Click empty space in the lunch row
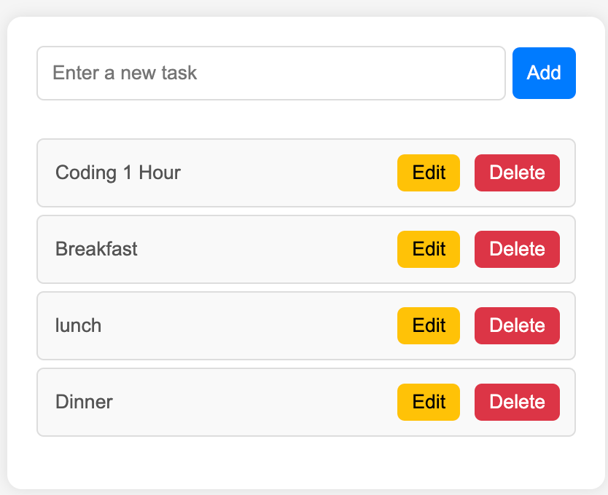Screen dimensions: 608x495 coord(248,325)
